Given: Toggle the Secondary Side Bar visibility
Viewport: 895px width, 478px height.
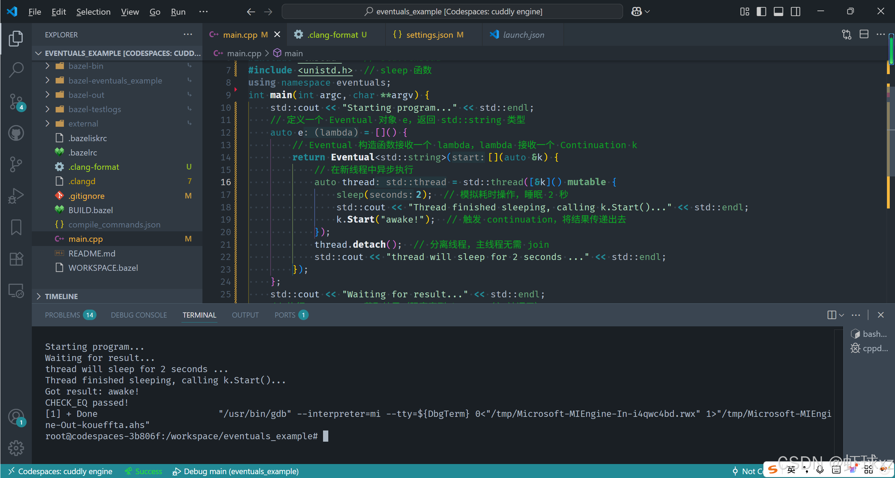Looking at the screenshot, I should pos(796,12).
